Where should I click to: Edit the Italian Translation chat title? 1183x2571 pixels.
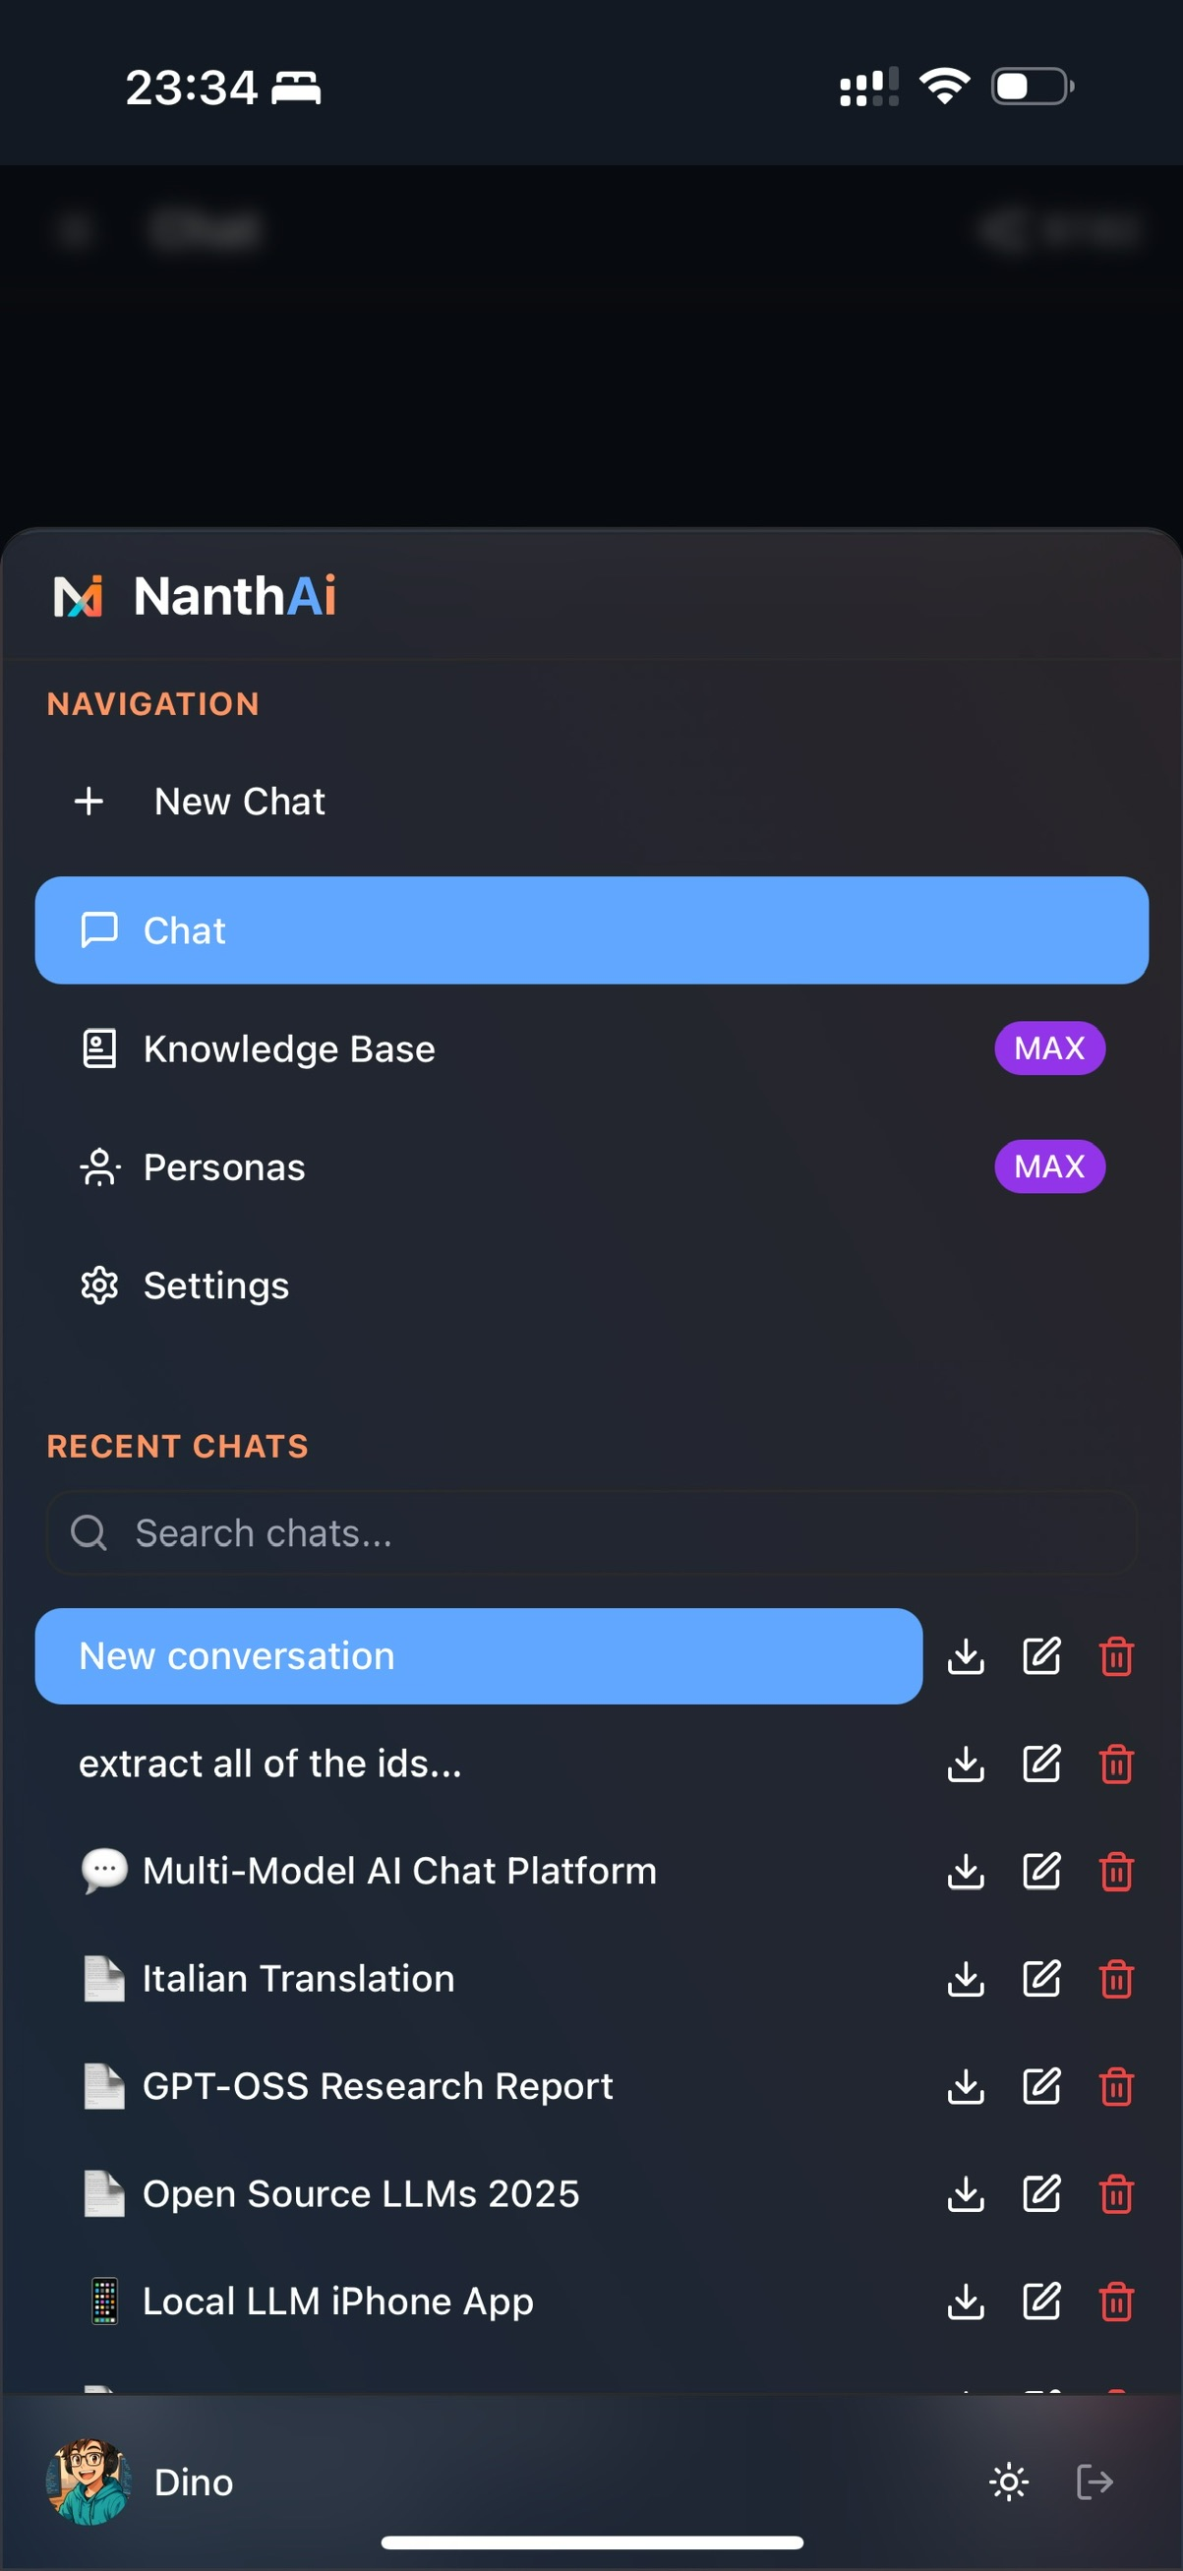[x=1041, y=1978]
